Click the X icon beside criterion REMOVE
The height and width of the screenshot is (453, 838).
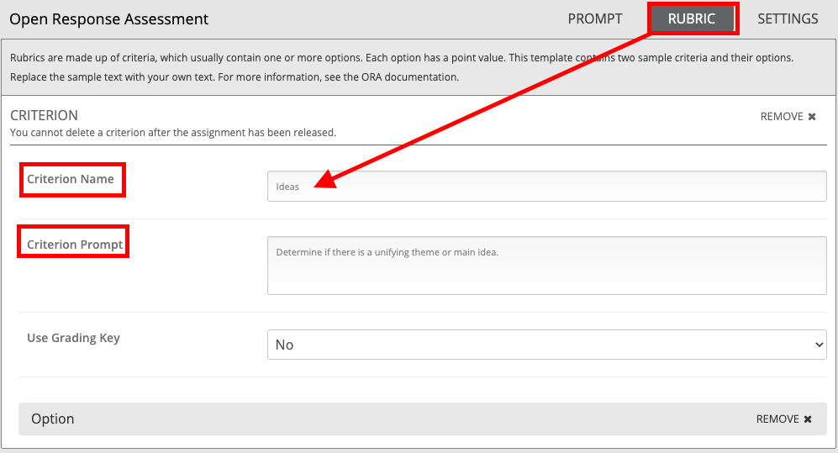pyautogui.click(x=812, y=117)
